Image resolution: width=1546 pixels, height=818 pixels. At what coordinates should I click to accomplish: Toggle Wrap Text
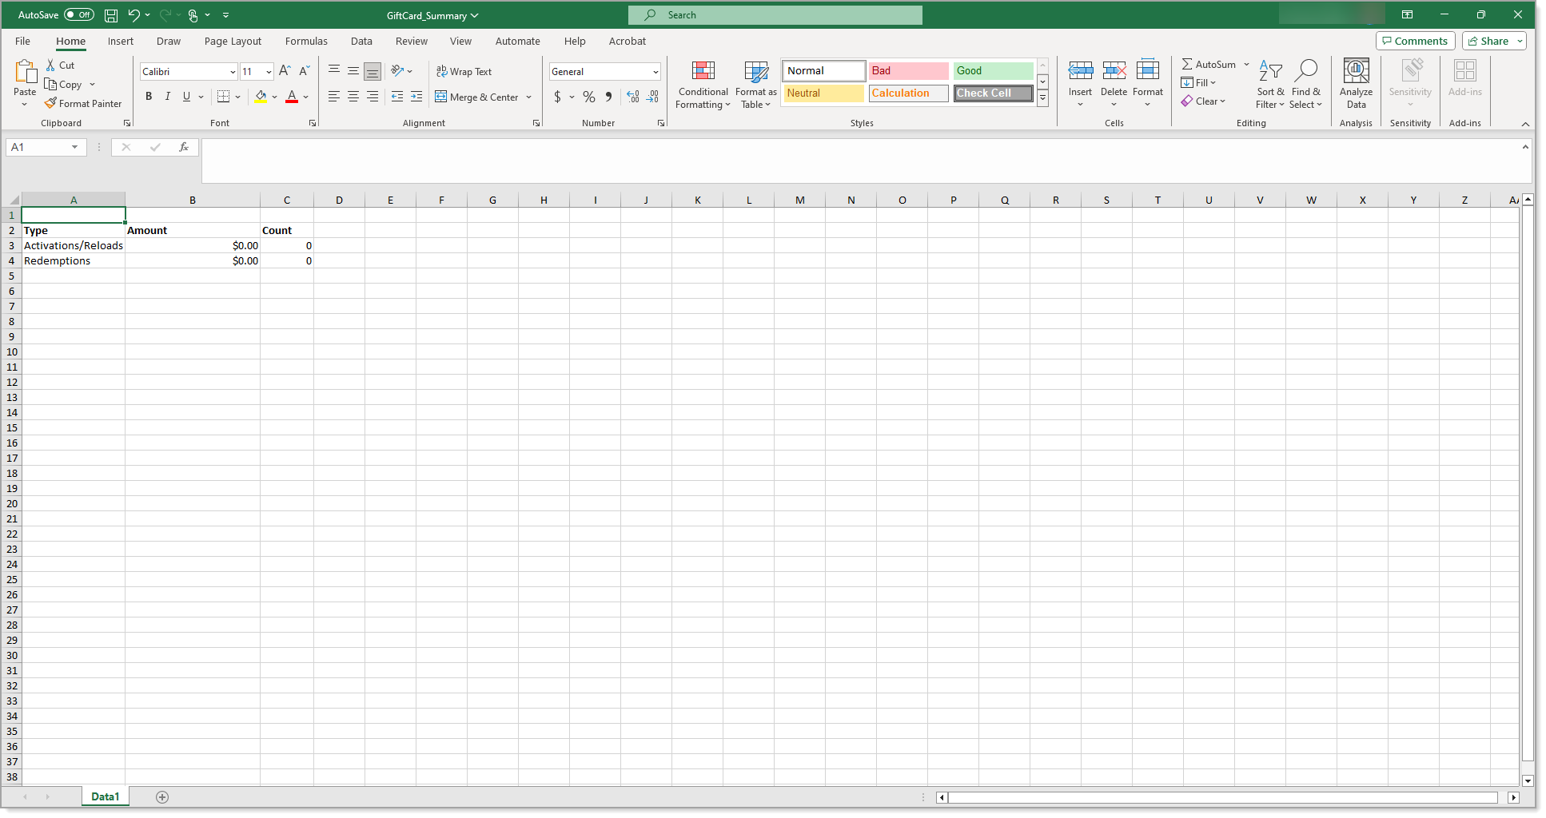[464, 71]
